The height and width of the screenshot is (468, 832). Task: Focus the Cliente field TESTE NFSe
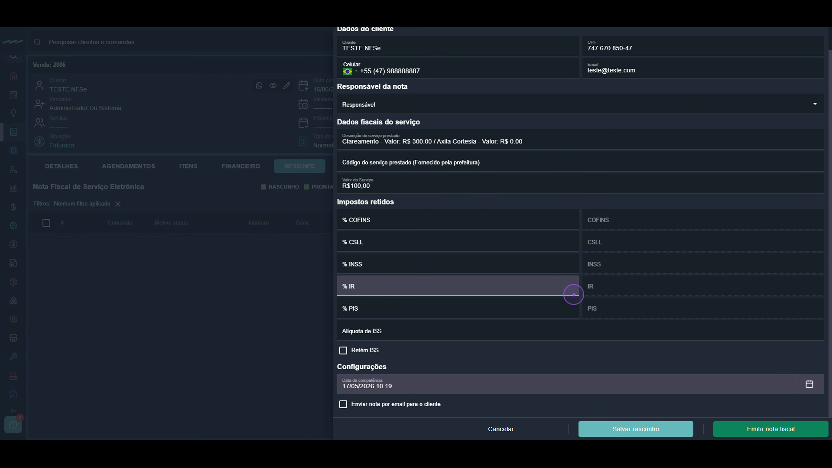458,46
